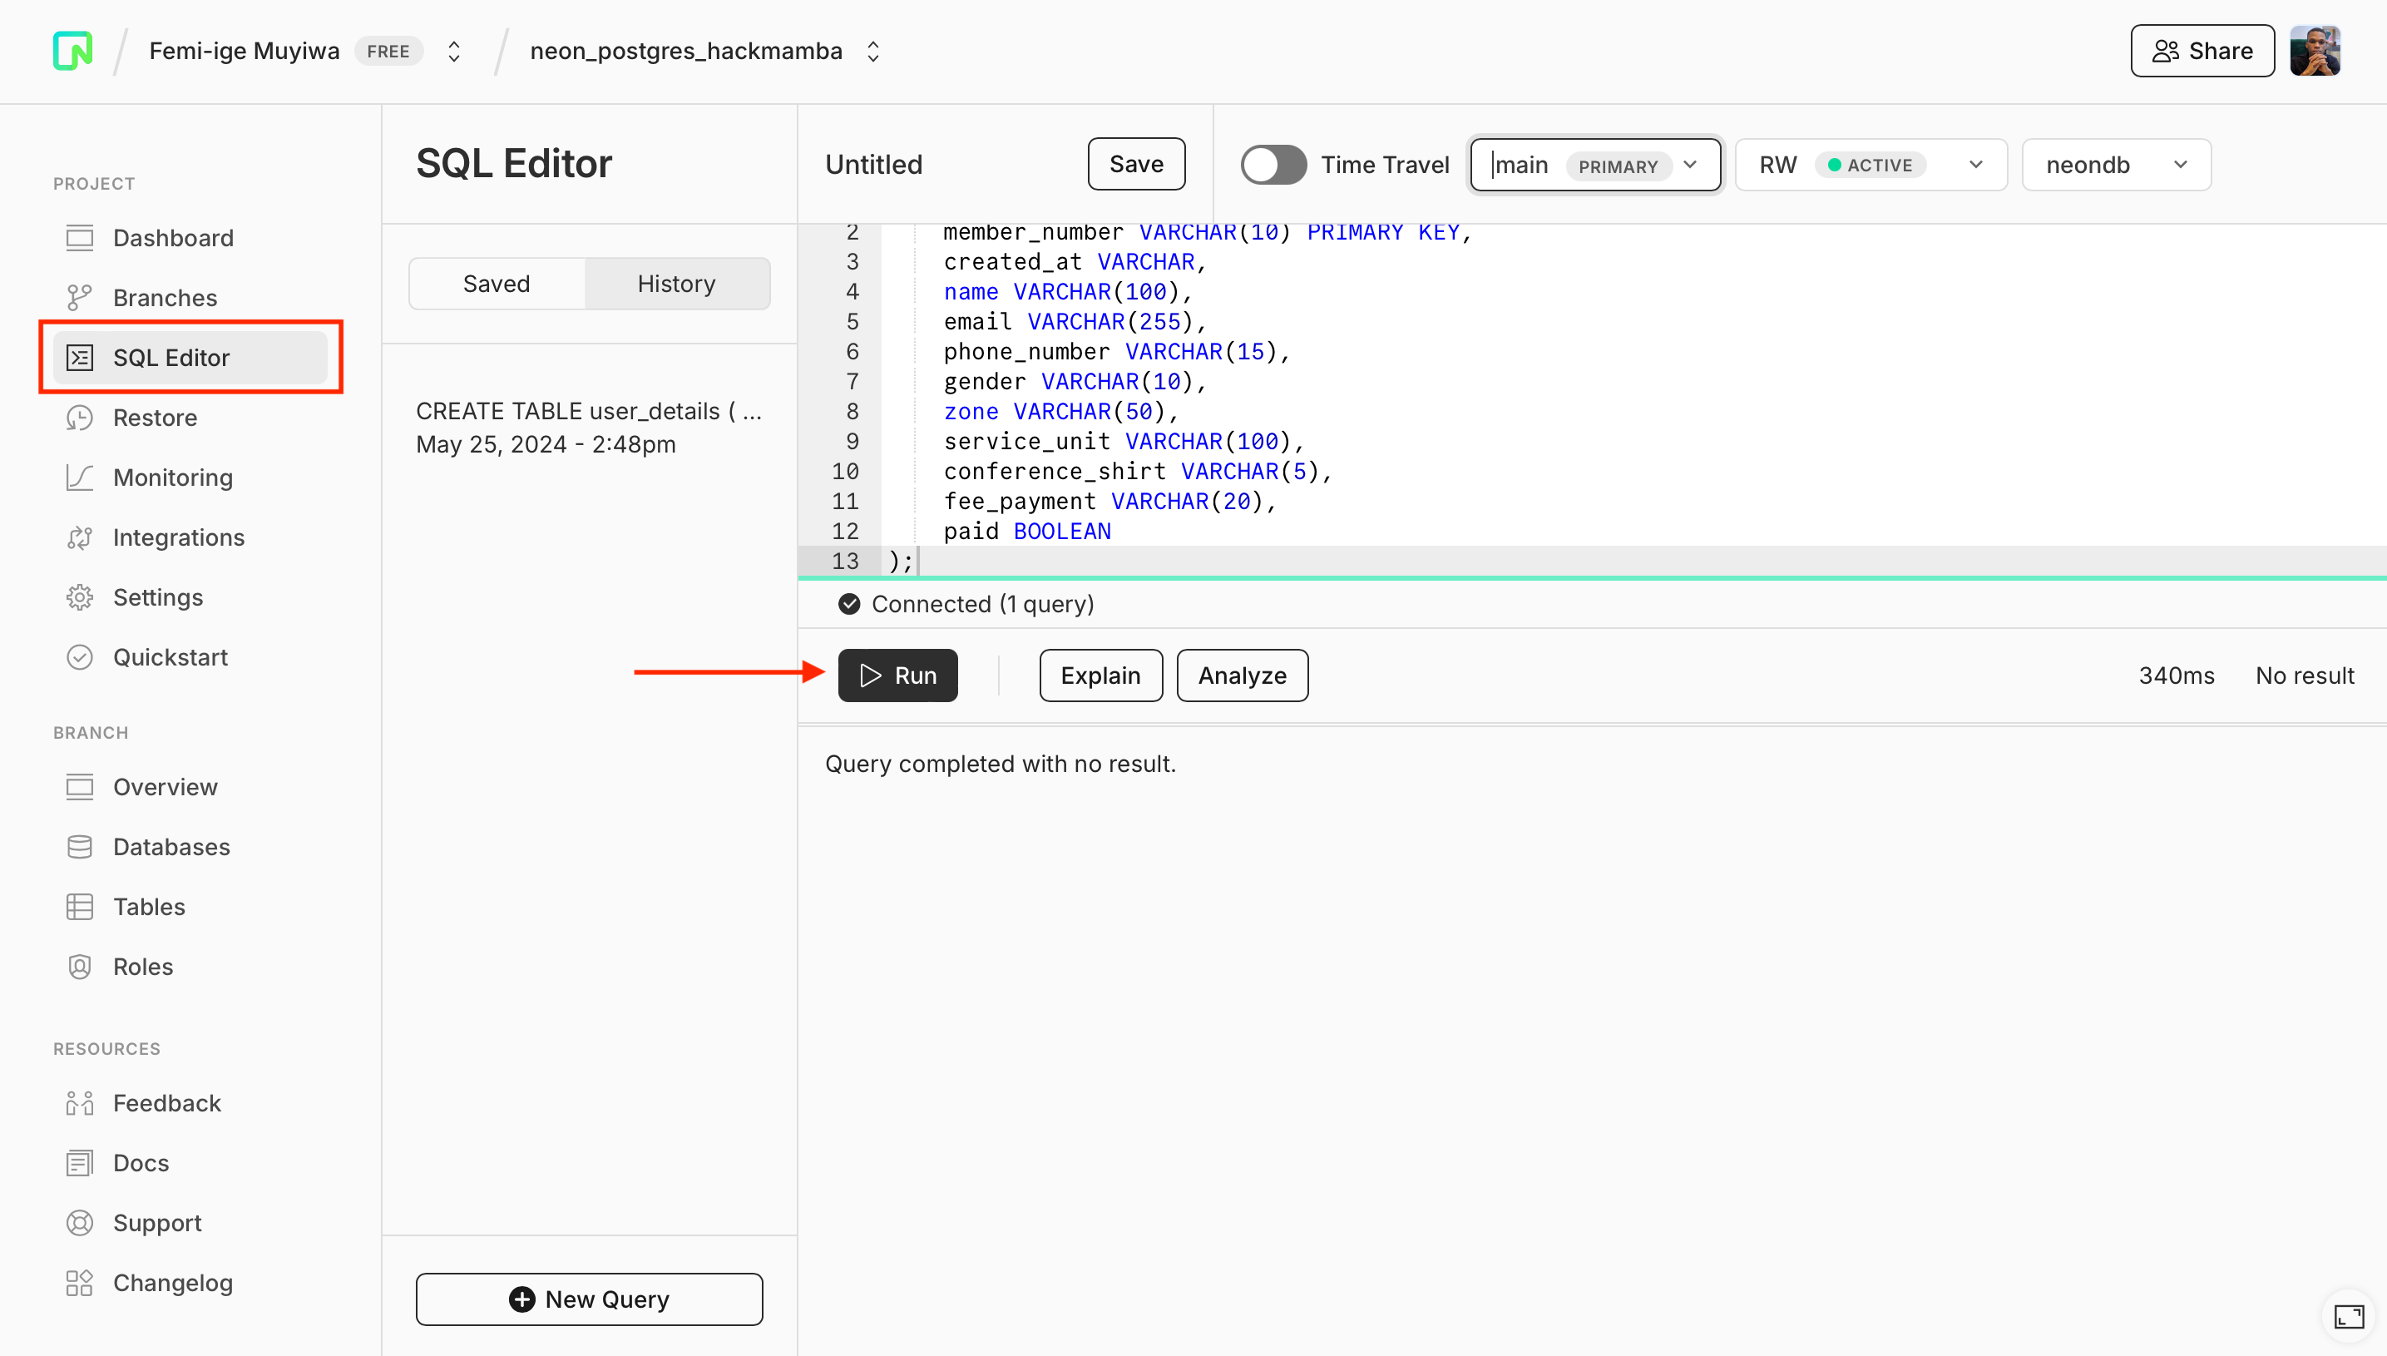Open the Monitoring chart icon
The width and height of the screenshot is (2387, 1356).
point(79,478)
